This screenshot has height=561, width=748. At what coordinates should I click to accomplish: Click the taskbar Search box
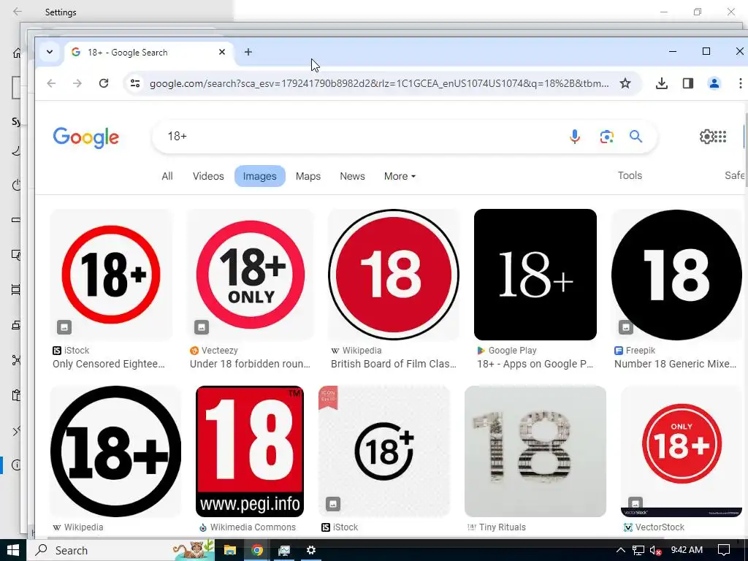[x=121, y=550]
